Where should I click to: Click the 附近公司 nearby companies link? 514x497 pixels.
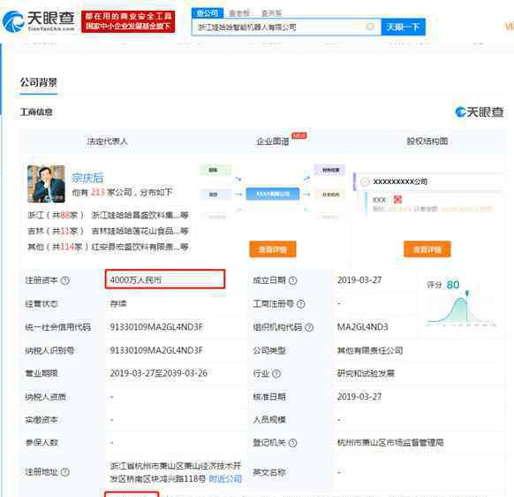(x=225, y=478)
